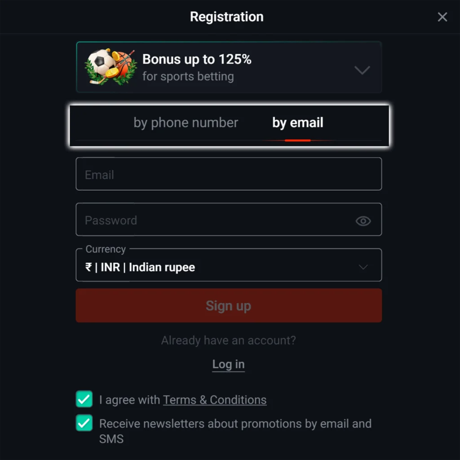Uncheck the 'I agree with' terms checkbox

(84, 399)
